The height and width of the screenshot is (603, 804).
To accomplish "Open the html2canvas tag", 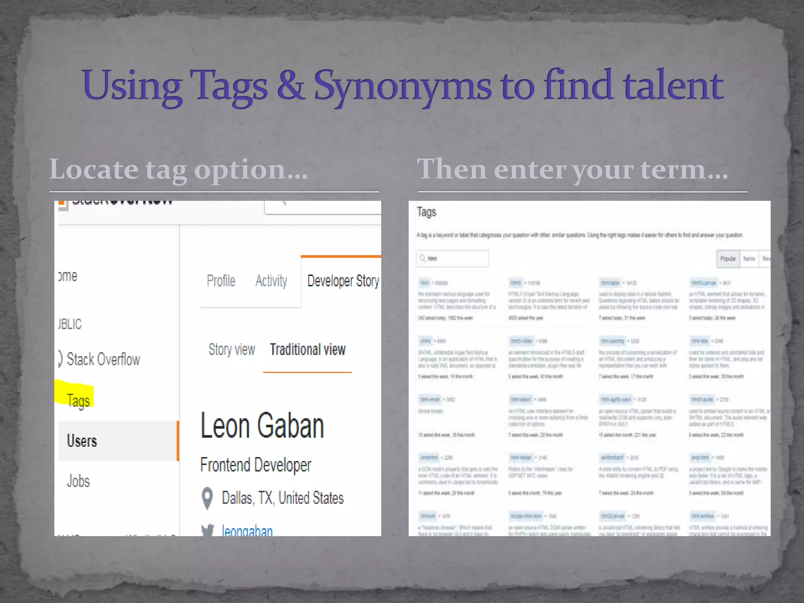I will tap(612, 516).
